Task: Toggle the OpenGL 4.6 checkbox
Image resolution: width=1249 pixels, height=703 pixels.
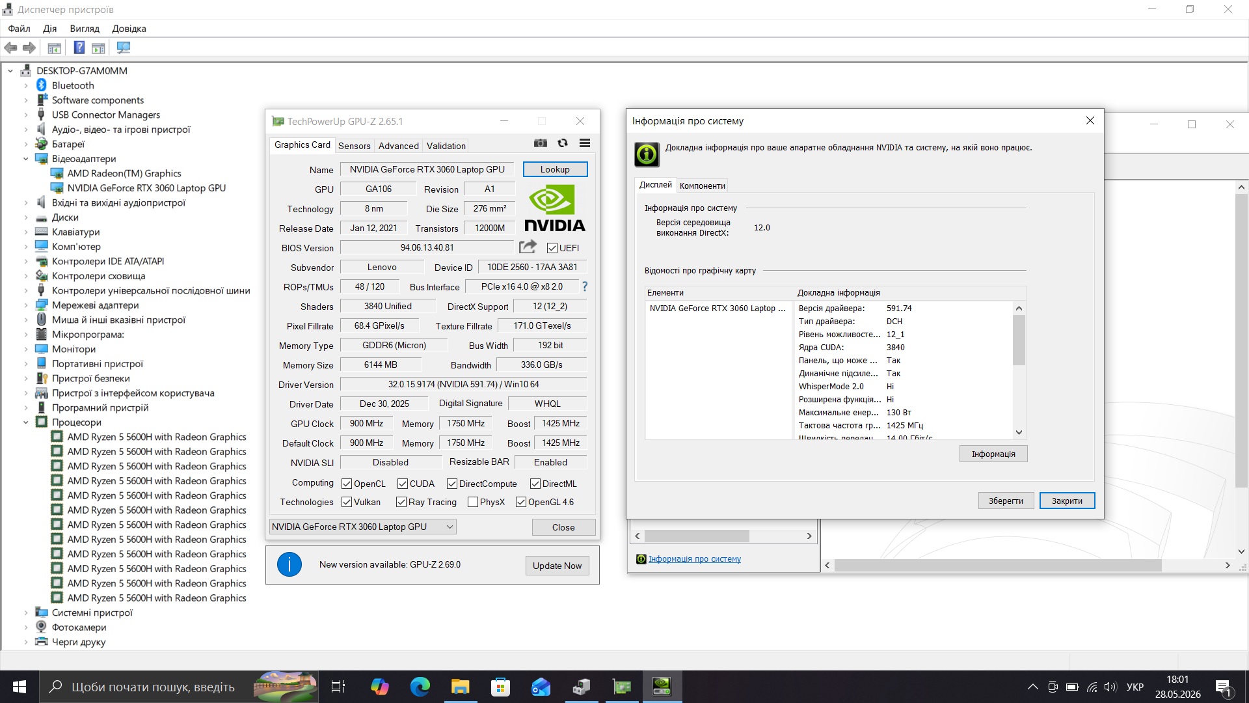Action: tap(521, 502)
